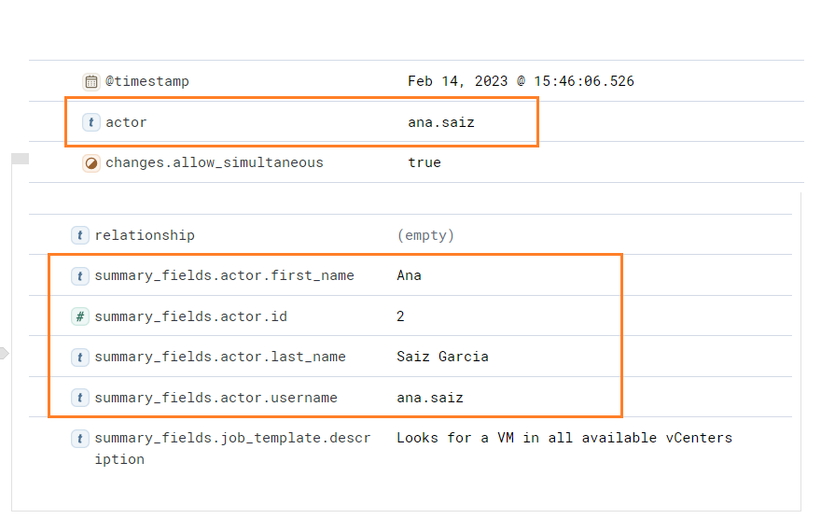This screenshot has height=519, width=835.
Task: Click the calendar icon beside @timestamp
Action: 91,81
